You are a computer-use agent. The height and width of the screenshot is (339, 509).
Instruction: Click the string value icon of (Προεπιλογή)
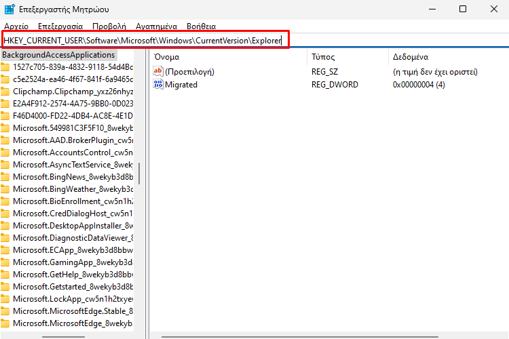(158, 71)
